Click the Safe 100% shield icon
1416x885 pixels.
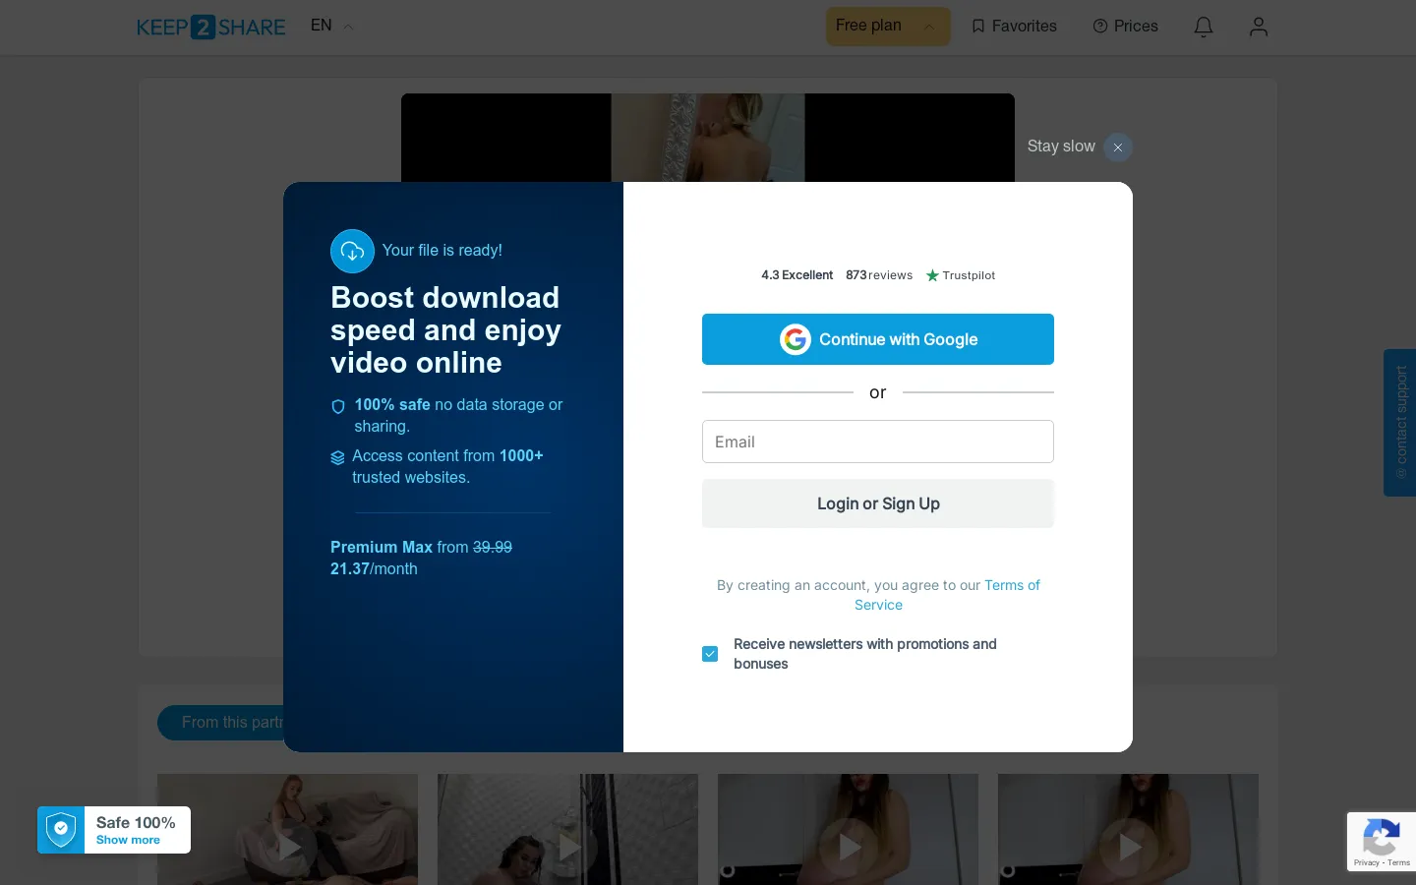click(x=61, y=830)
